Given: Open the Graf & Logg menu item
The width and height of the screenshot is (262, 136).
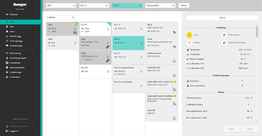Looking at the screenshot, I should (15, 36).
